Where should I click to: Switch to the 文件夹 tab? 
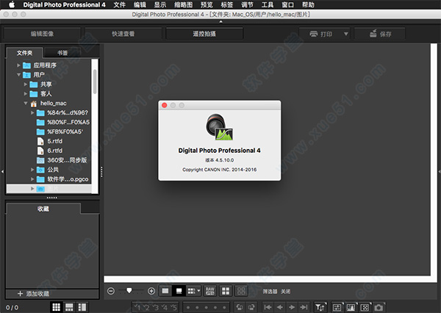click(24, 53)
